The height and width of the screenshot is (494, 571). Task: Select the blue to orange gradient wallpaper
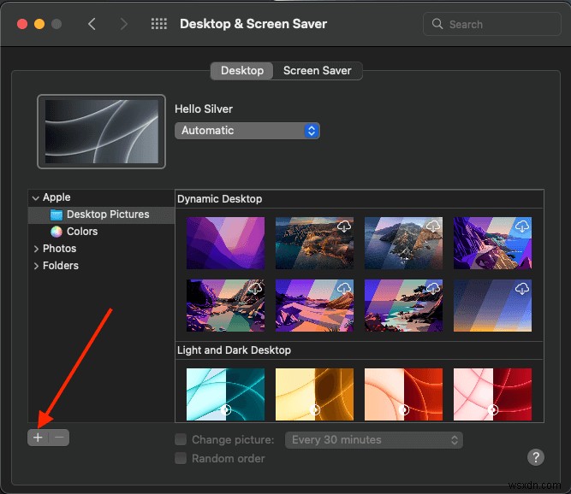[492, 305]
